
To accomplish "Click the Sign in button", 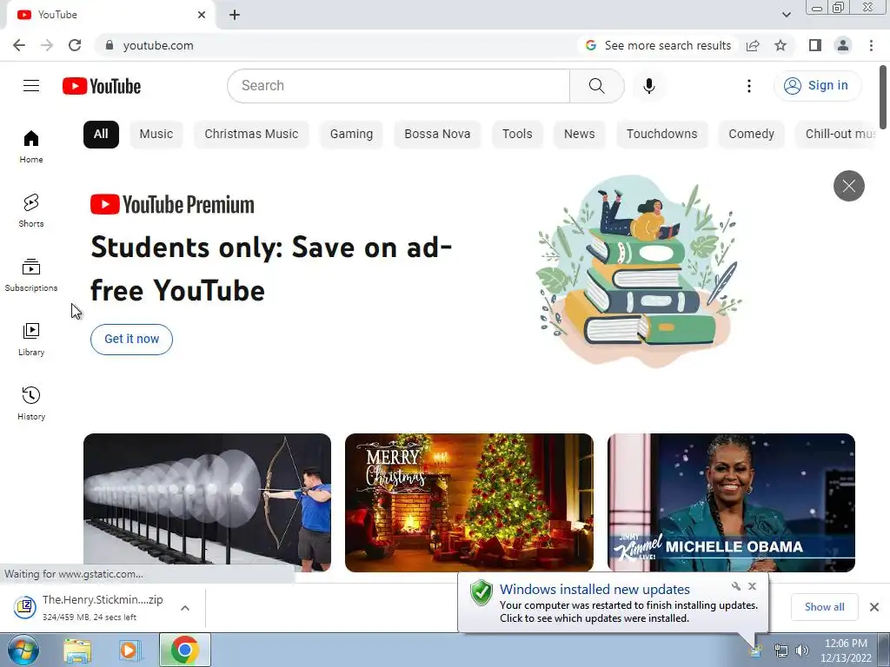I will point(817,86).
